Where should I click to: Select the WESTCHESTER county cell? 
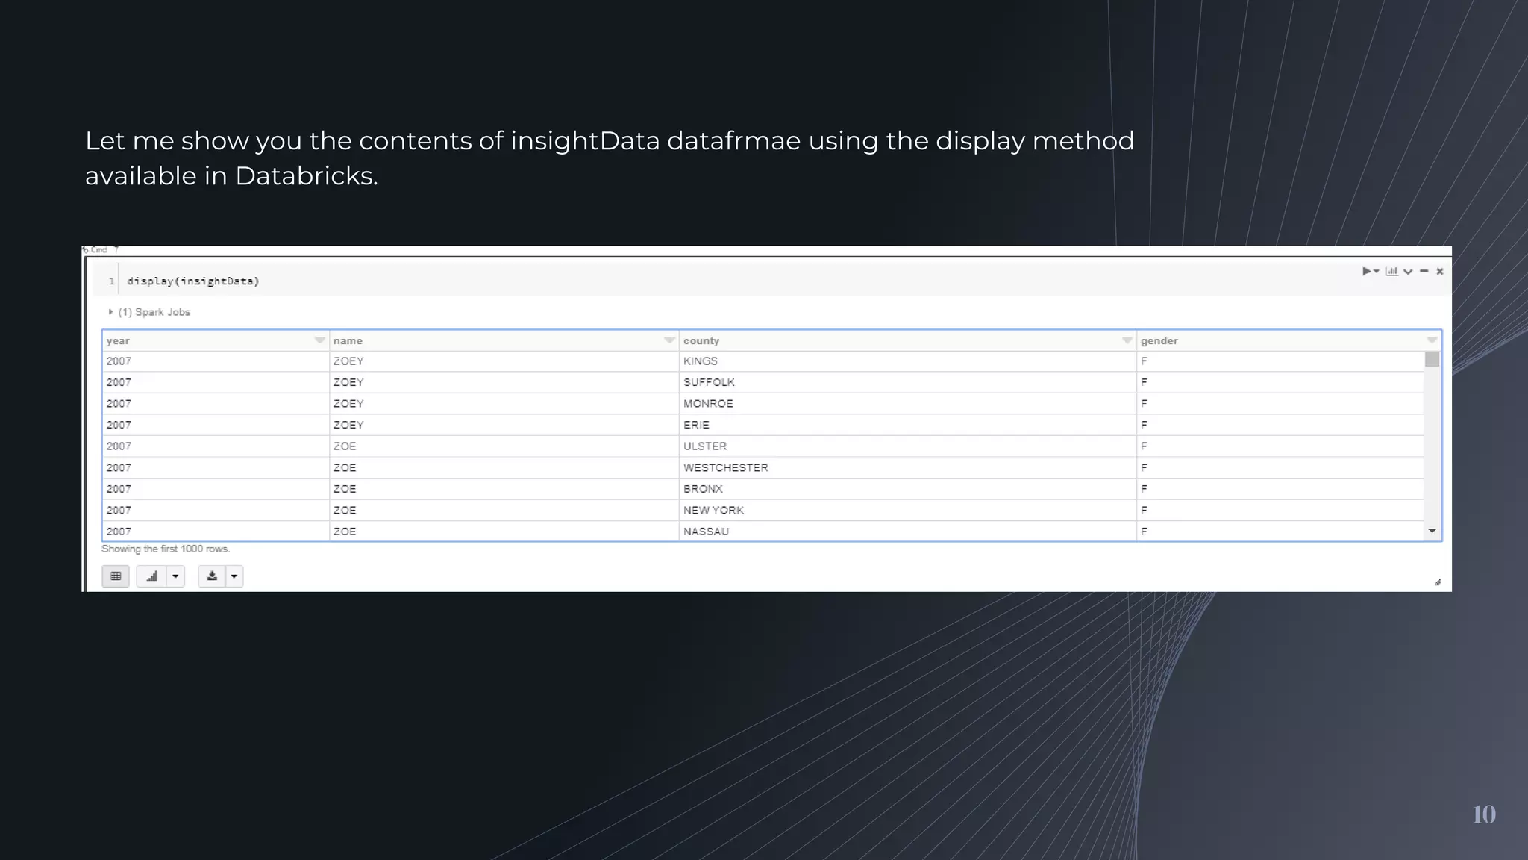tap(725, 468)
